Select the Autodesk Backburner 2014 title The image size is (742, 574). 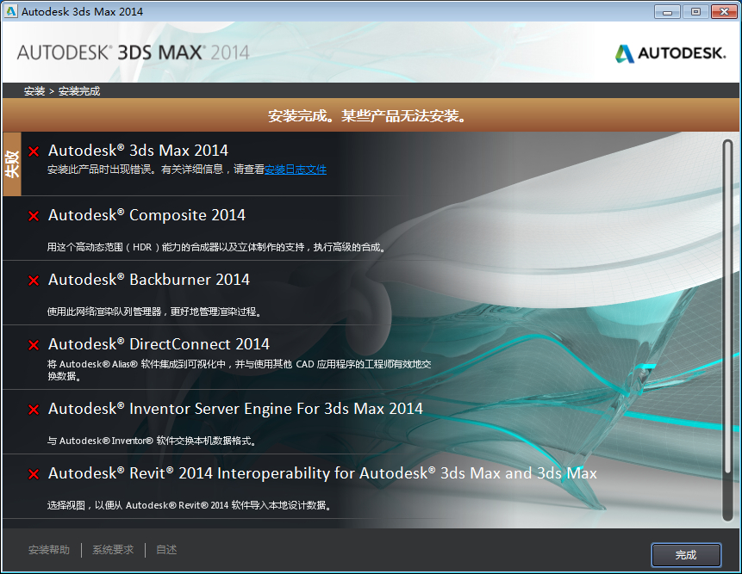tap(148, 280)
